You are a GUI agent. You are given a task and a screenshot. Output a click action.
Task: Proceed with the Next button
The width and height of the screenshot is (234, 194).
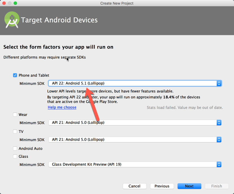click(x=189, y=186)
